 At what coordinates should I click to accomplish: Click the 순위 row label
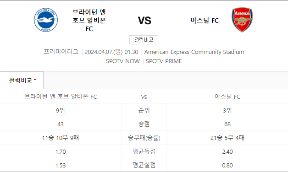click(144, 110)
